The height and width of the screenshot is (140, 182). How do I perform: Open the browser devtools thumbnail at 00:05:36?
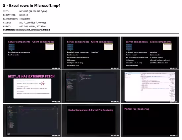pyautogui.click(x=150, y=87)
